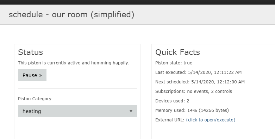Click the double chevron on Pause button

[40, 75]
